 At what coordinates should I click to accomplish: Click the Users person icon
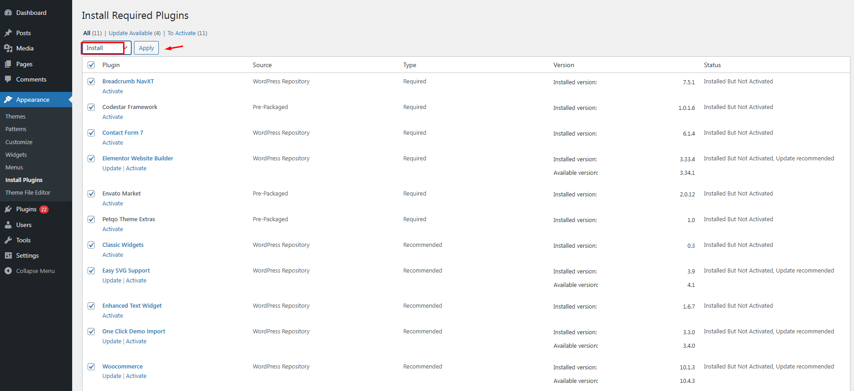coord(8,225)
